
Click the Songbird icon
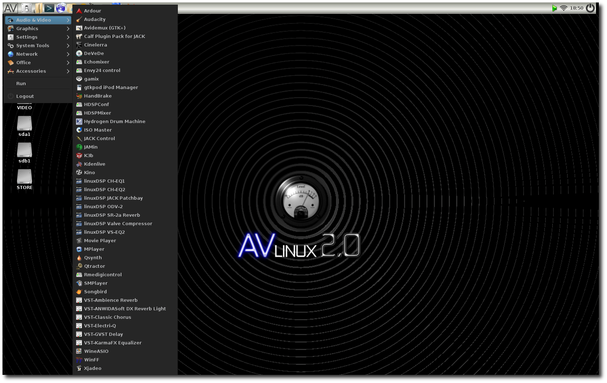(79, 292)
